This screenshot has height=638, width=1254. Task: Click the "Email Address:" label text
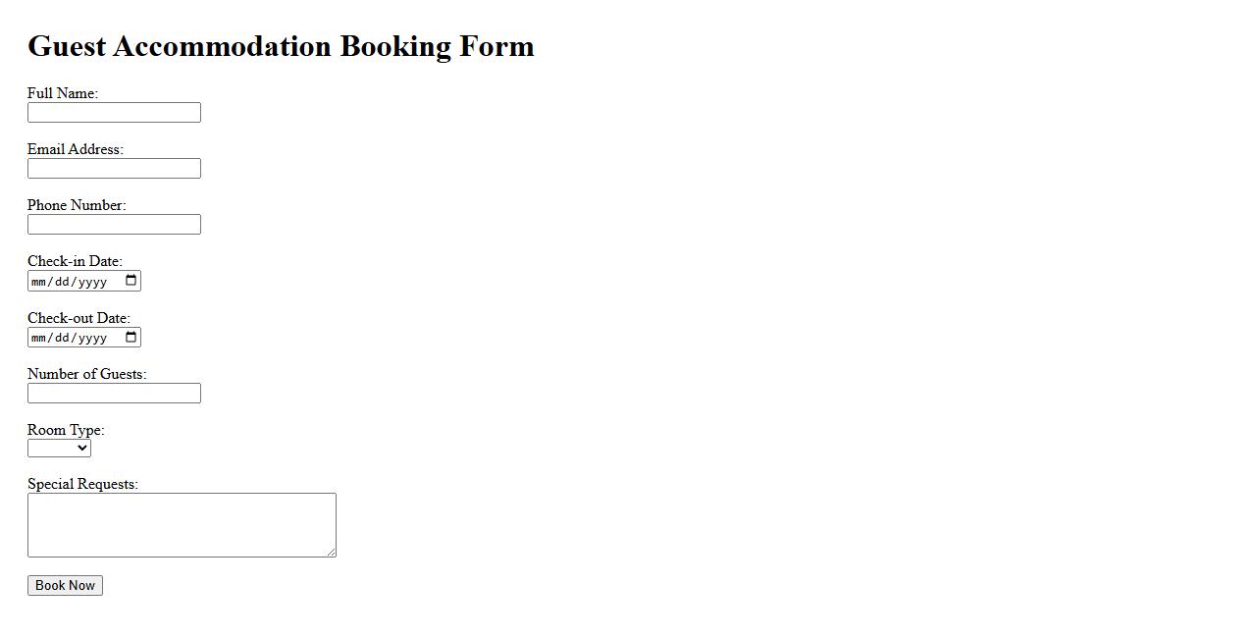76,149
